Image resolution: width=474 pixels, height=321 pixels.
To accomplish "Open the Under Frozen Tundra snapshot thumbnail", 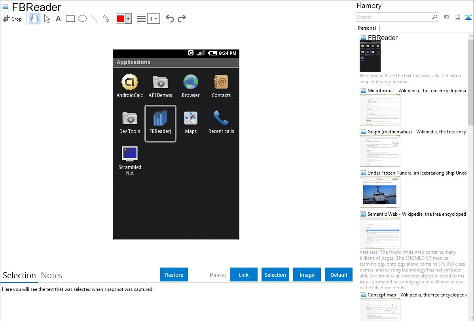I will (x=380, y=192).
